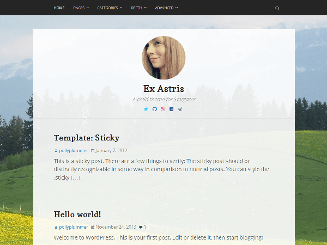Open the Facebook social icon

172,109
